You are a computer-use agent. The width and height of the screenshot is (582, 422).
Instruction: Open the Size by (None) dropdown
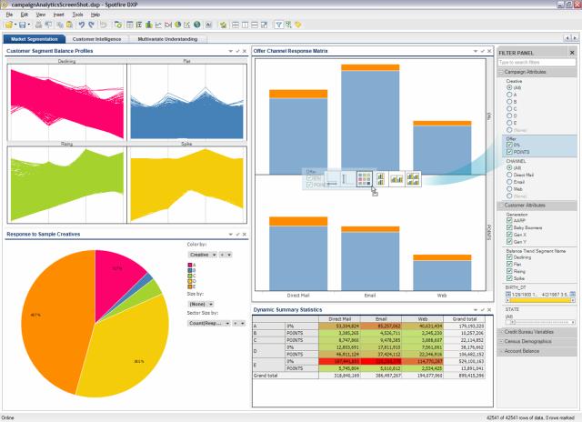[x=201, y=304]
